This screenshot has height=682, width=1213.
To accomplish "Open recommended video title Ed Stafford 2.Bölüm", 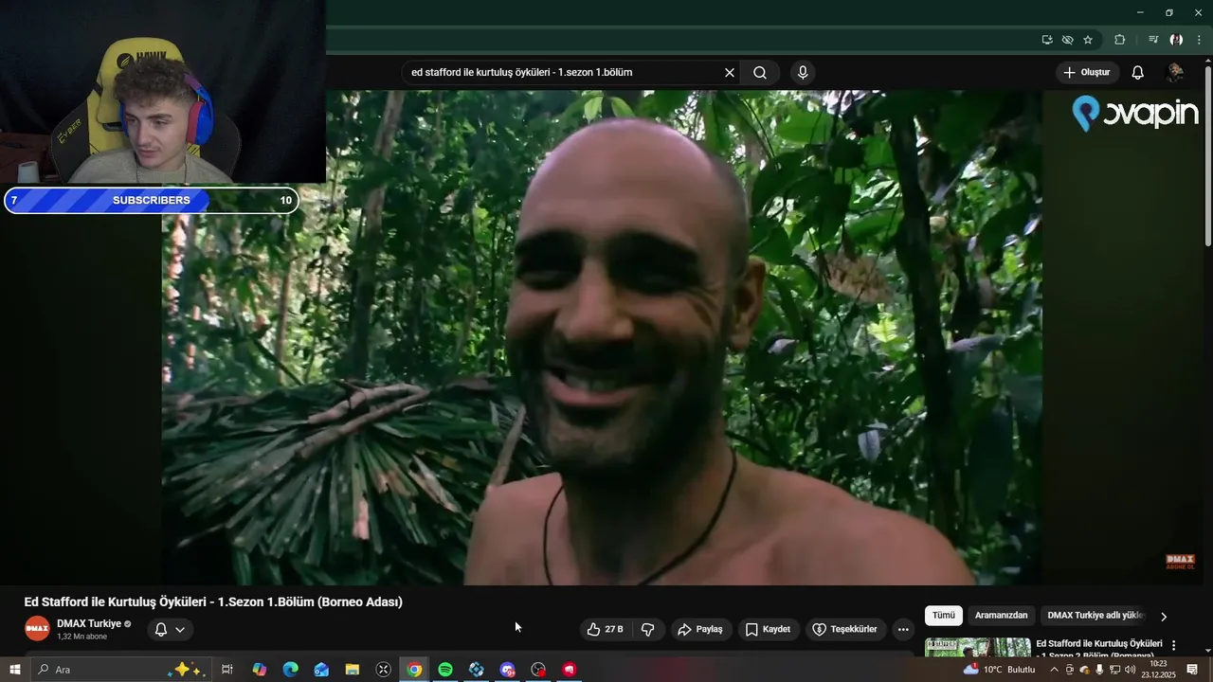I will pyautogui.click(x=1099, y=649).
